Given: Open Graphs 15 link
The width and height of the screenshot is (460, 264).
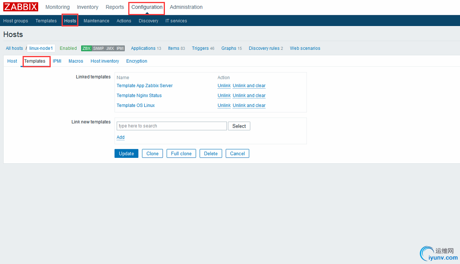Looking at the screenshot, I should 232,48.
